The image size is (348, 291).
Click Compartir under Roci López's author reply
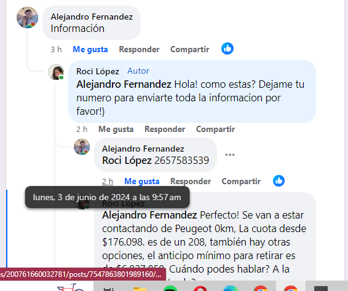coord(215,129)
